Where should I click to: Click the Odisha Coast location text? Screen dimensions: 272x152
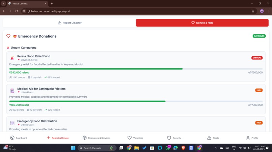(x=27, y=125)
